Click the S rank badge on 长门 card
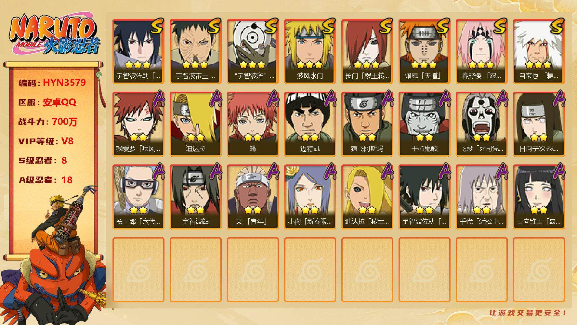Screen dimensions: 577x325 [x=385, y=26]
